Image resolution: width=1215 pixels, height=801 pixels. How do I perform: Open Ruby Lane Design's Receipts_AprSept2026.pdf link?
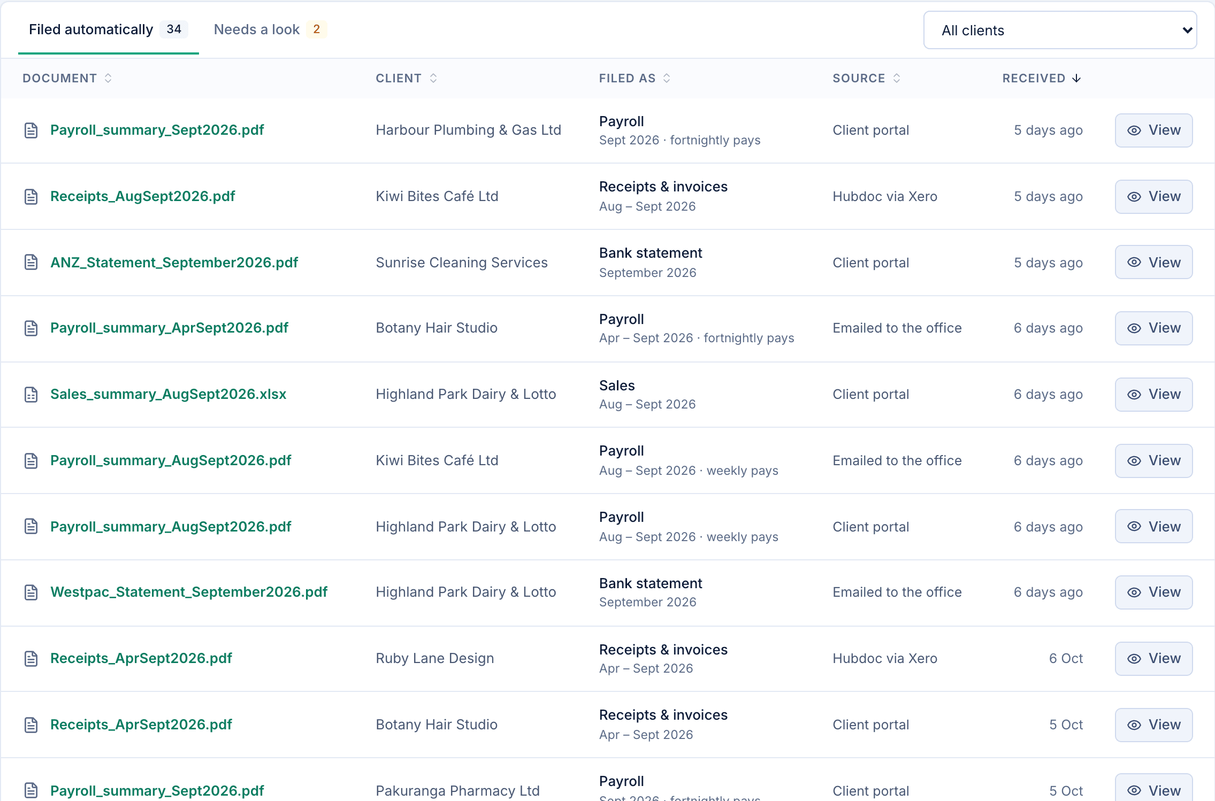click(141, 658)
